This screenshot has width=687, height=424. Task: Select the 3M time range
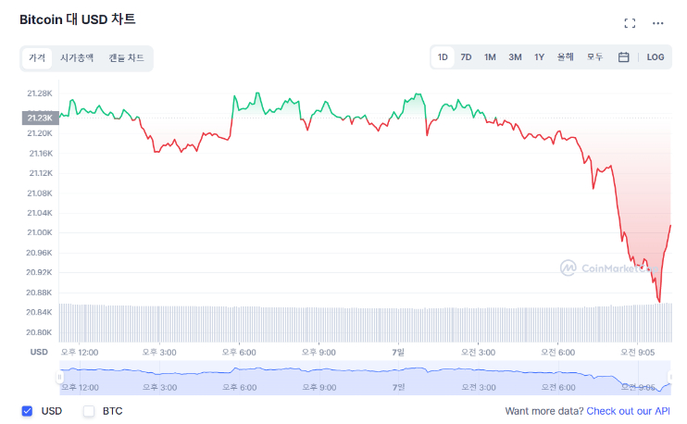click(515, 57)
